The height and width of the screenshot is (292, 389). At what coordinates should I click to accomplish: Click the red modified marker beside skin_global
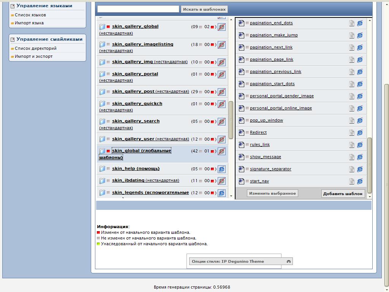(x=108, y=151)
